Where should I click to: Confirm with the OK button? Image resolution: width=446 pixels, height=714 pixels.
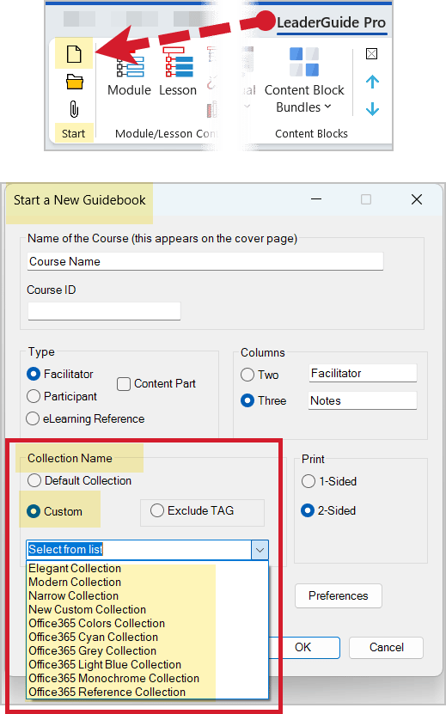click(303, 647)
